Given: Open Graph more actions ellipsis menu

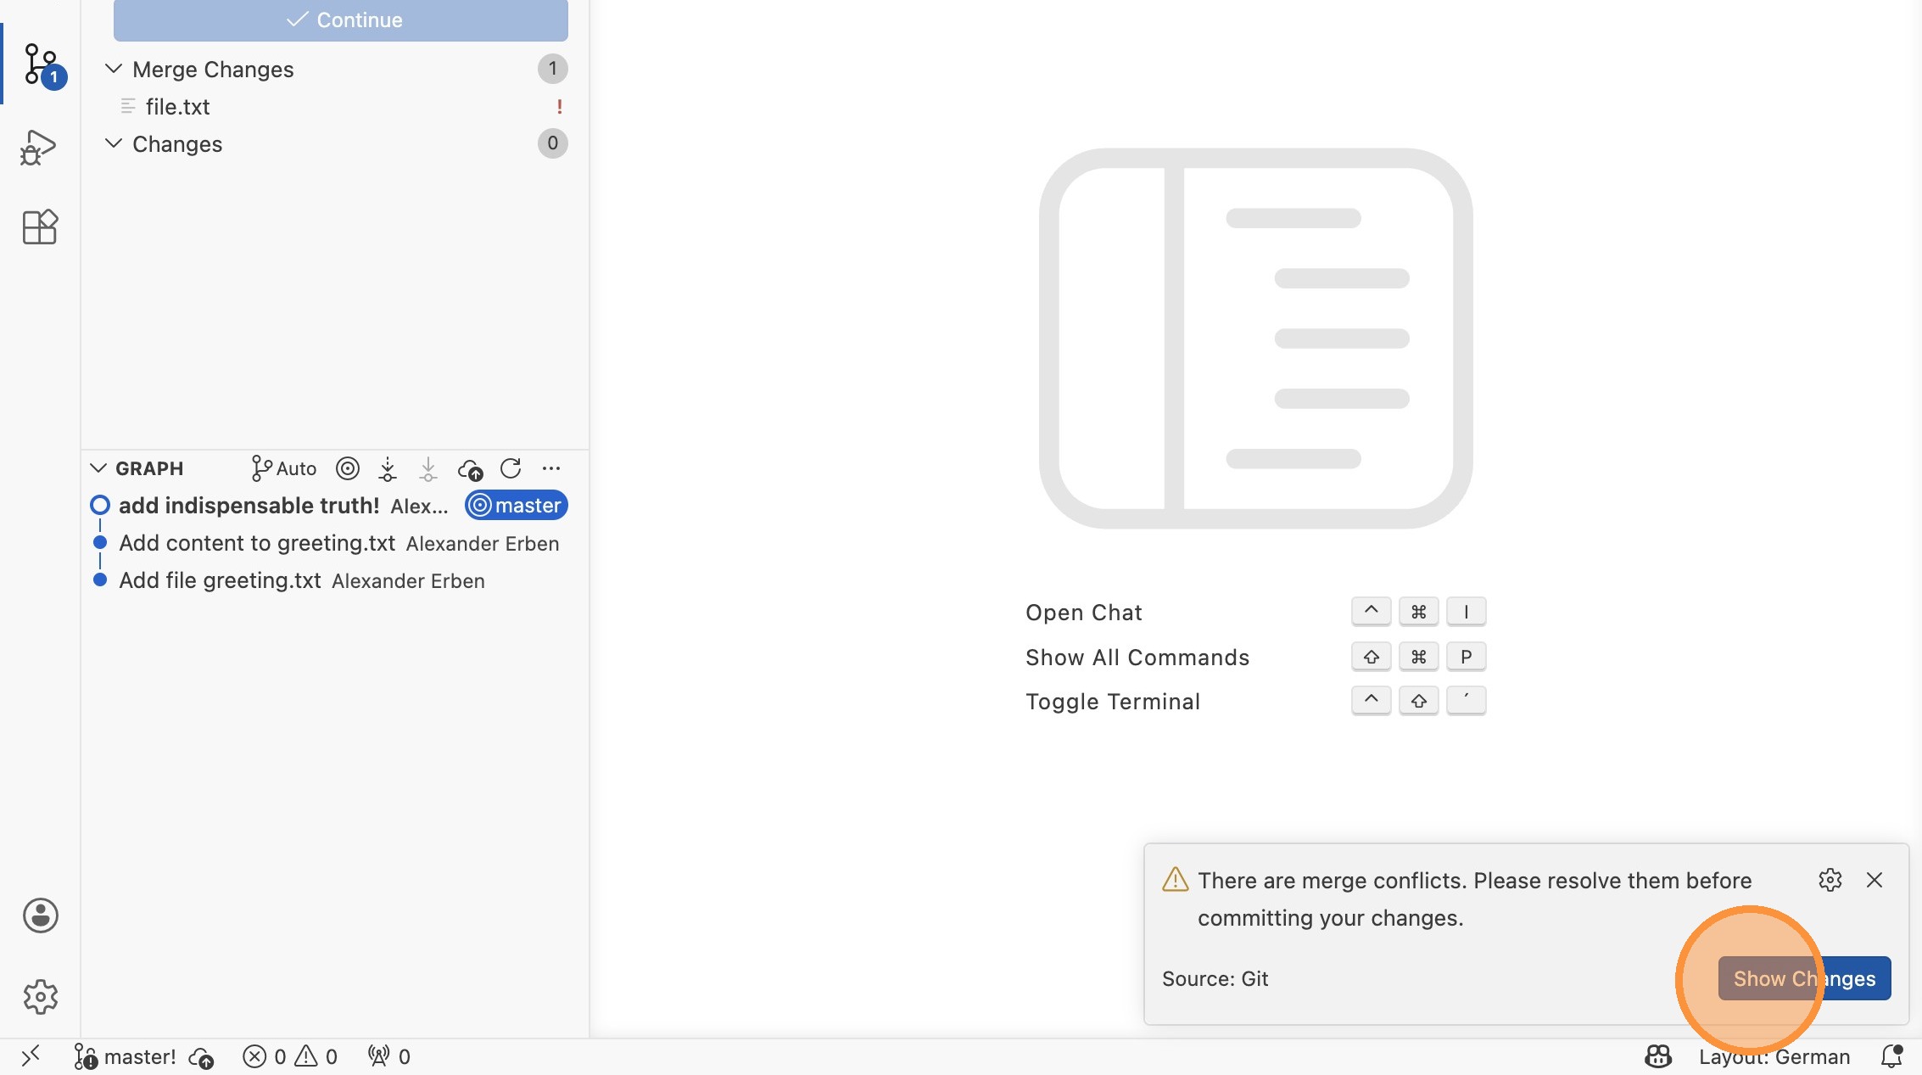Looking at the screenshot, I should (x=551, y=468).
